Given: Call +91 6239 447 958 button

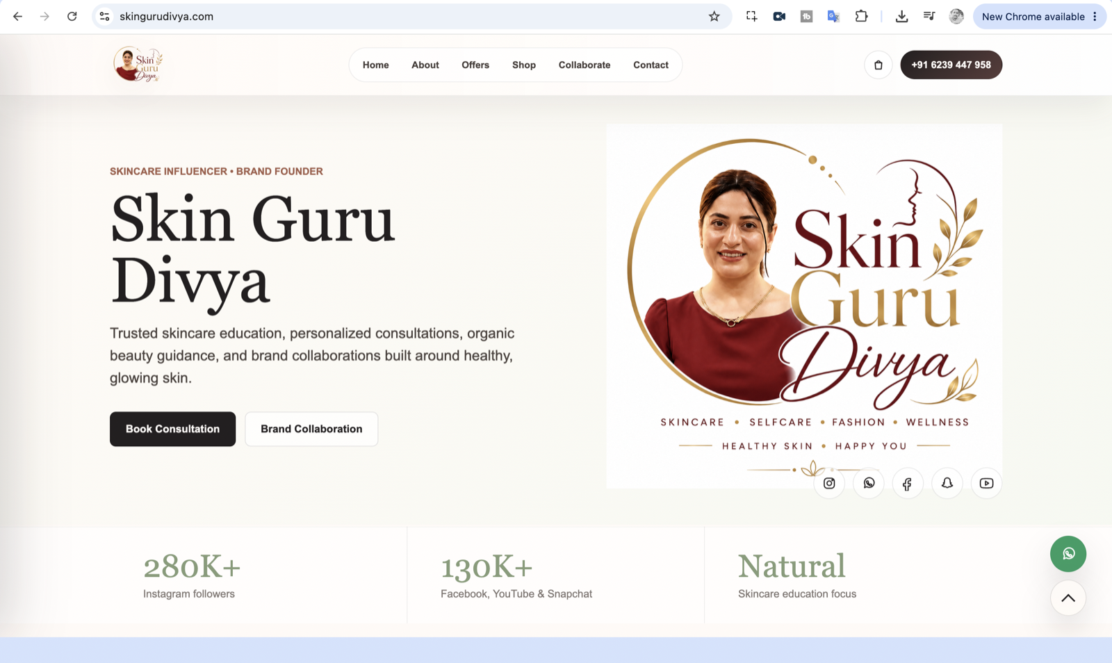Looking at the screenshot, I should (x=951, y=65).
